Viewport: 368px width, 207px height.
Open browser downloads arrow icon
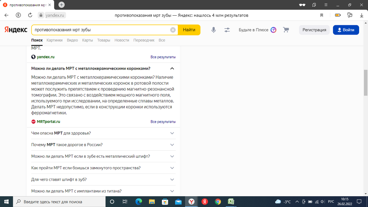362,15
